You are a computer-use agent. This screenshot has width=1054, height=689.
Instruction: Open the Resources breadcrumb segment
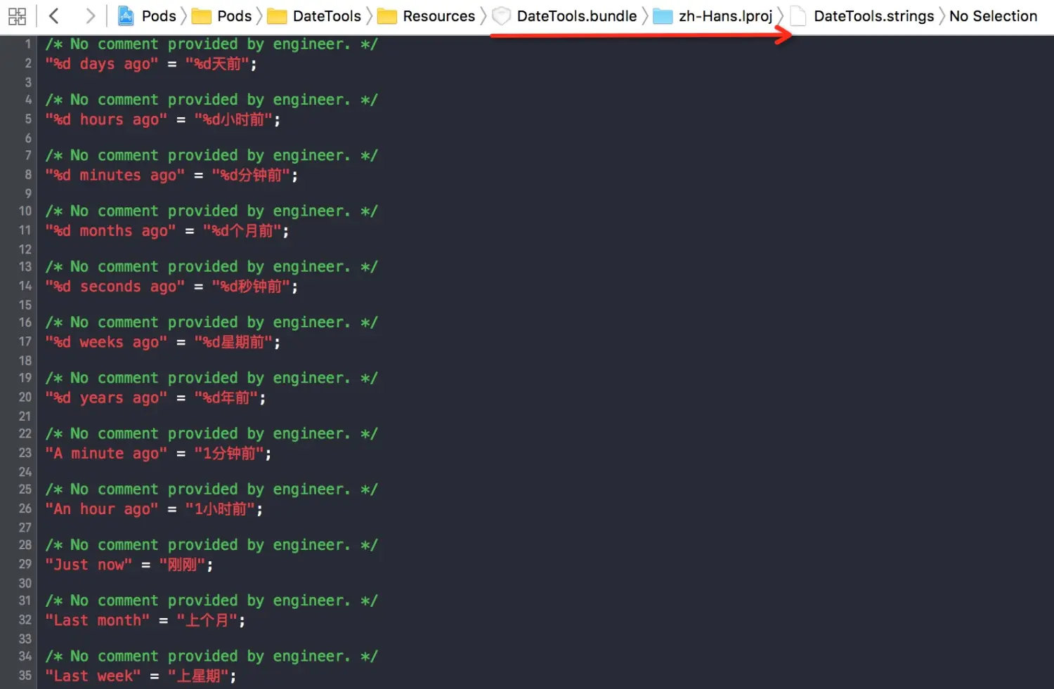pyautogui.click(x=439, y=16)
